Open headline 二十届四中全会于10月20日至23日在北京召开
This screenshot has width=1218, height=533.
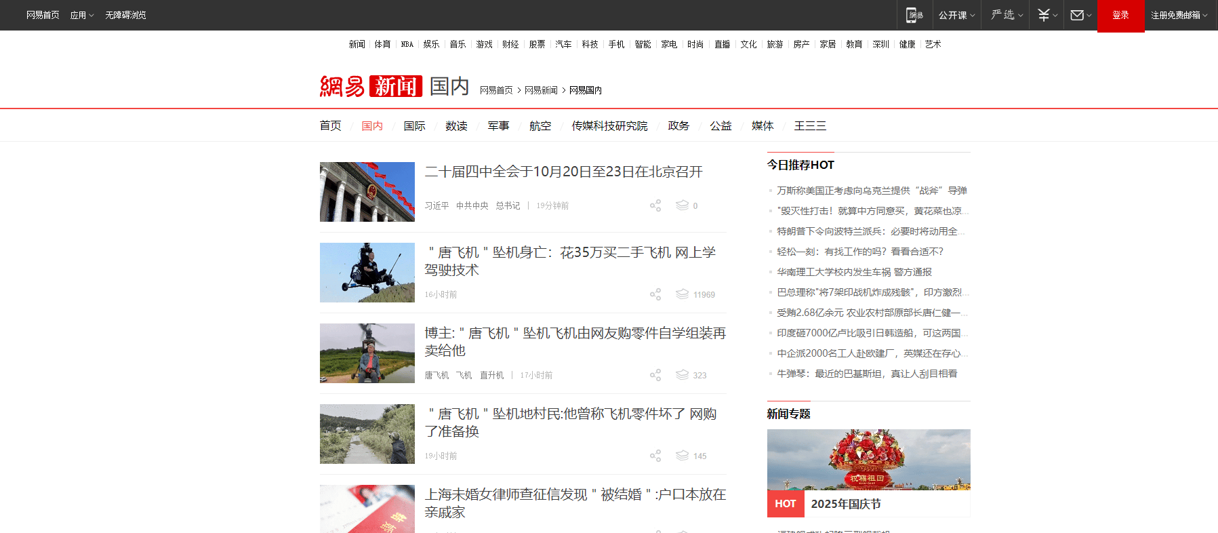click(563, 172)
